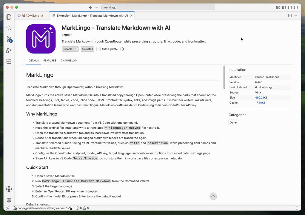Select the DETAILS tab
This screenshot has height=215, width=305.
(34, 61)
